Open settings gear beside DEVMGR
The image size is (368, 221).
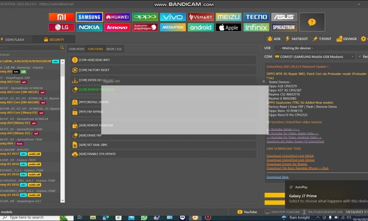(363, 39)
